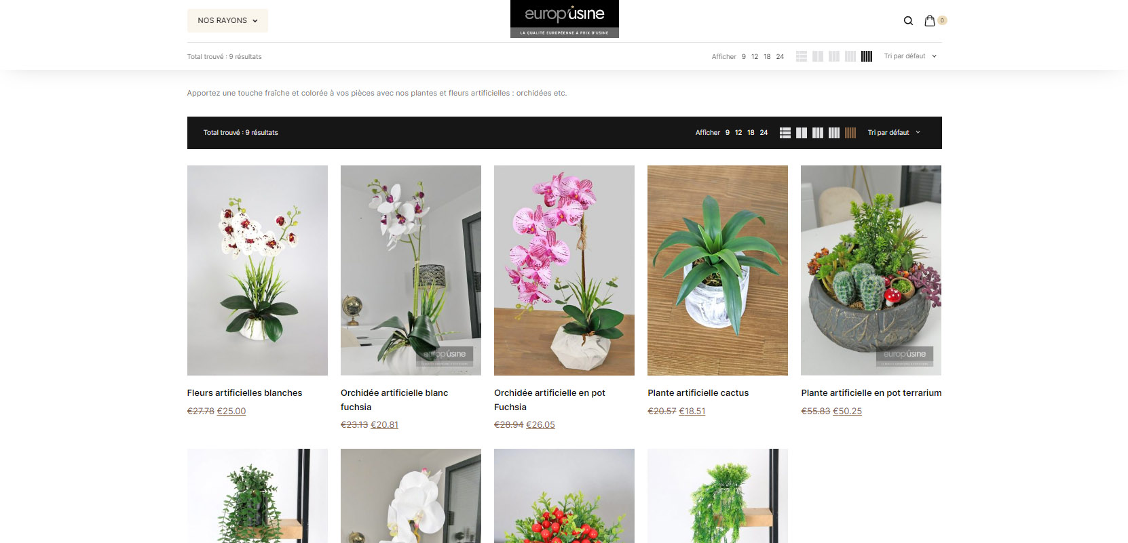
Task: Open the pink orchid in pot image
Action: point(564,270)
